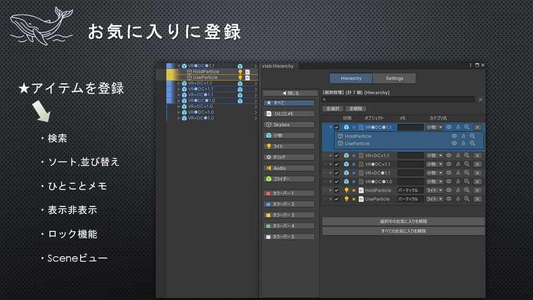The width and height of the screenshot is (533, 300).
Task: Select the ひとことメモ filter
Action: [x=289, y=114]
